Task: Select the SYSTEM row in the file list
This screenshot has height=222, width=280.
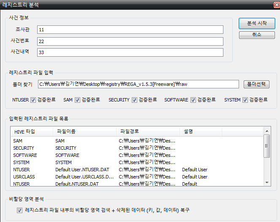Action: click(x=137, y=162)
